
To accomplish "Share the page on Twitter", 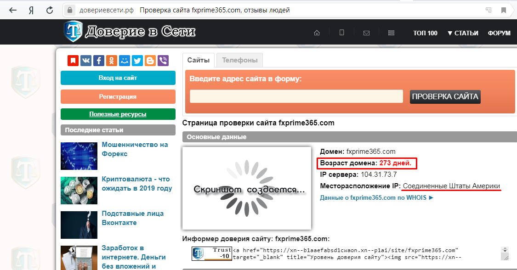I will click(137, 61).
